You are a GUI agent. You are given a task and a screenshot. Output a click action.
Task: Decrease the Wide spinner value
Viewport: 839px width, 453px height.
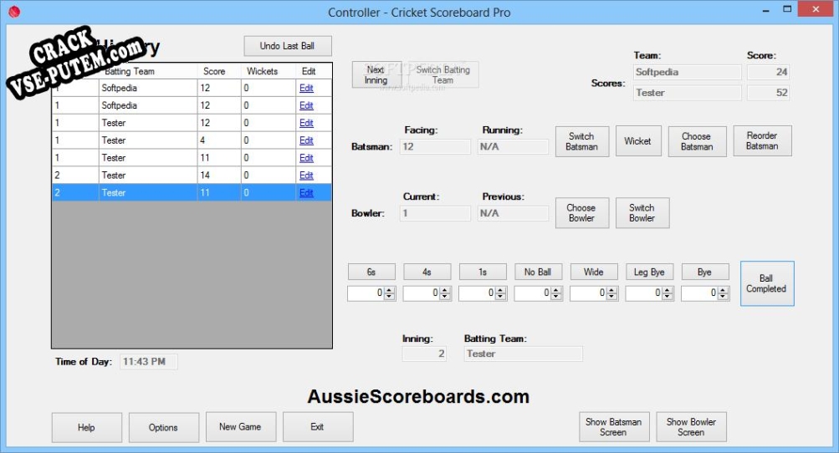612,297
